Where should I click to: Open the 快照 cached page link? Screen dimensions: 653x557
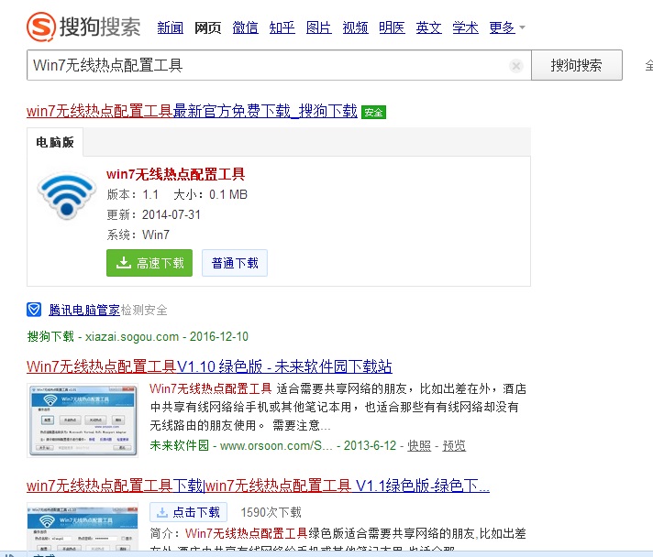[419, 445]
